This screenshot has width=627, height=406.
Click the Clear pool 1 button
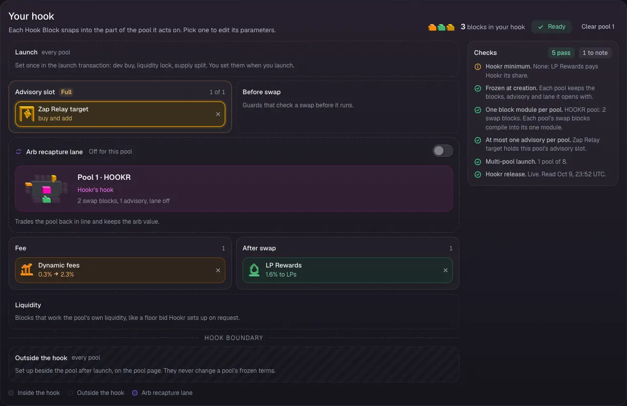point(598,27)
